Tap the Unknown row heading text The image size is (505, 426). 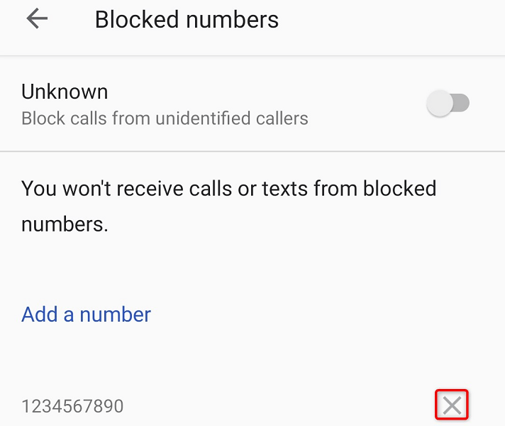[x=65, y=92]
